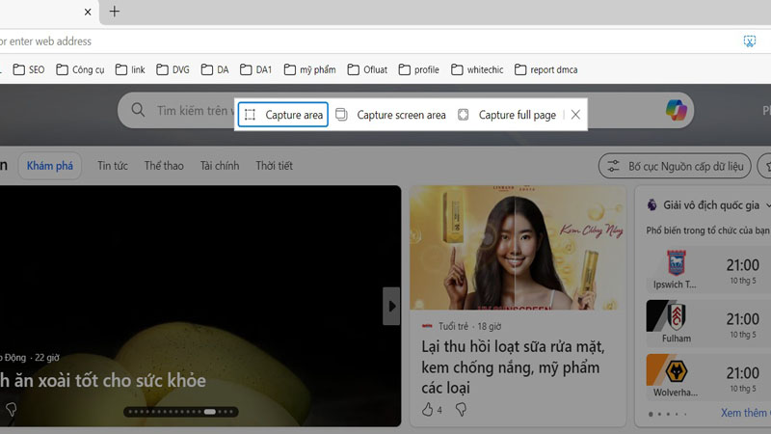This screenshot has height=434, width=771.
Task: Open the skincare ad thumbnail image
Action: tap(518, 248)
